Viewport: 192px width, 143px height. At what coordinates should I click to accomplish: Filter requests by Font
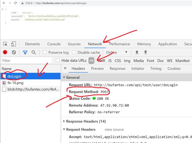click(x=151, y=61)
